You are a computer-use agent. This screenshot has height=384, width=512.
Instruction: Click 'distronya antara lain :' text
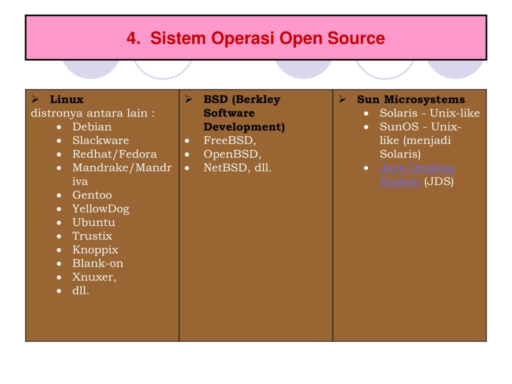click(92, 113)
